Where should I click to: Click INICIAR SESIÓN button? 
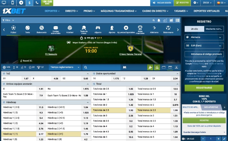162,3
